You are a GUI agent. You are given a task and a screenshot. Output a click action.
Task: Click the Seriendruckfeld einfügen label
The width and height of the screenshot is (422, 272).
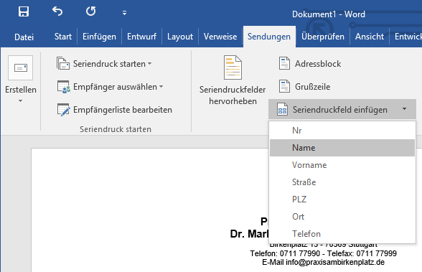pos(340,110)
